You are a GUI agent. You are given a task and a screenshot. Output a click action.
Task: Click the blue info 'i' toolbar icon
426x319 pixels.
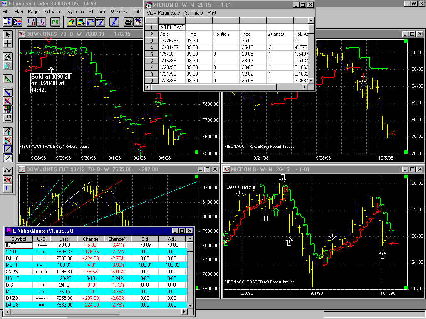114,22
